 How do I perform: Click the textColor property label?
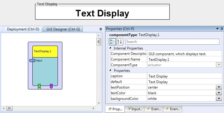(118, 93)
